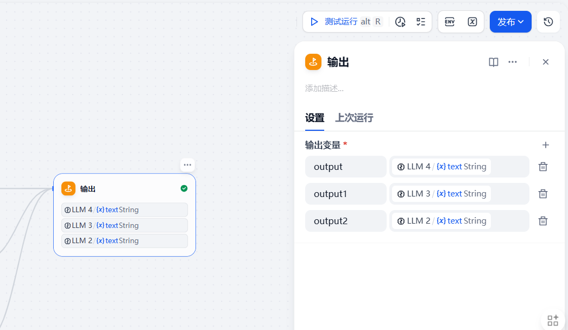Add a new output variable with the + button

[545, 145]
